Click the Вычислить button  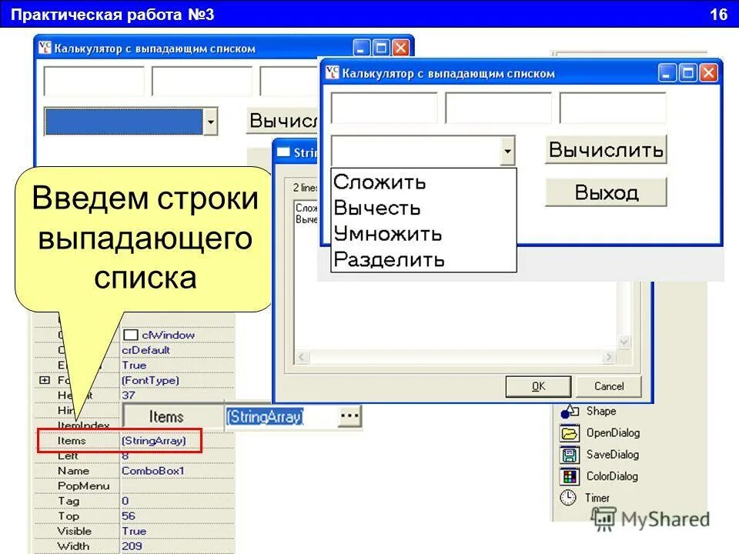pyautogui.click(x=606, y=149)
